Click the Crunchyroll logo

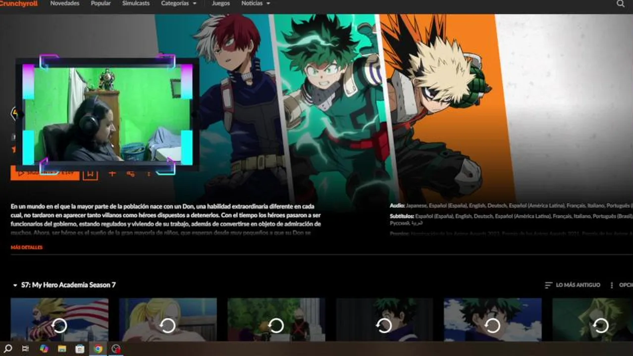[18, 3]
